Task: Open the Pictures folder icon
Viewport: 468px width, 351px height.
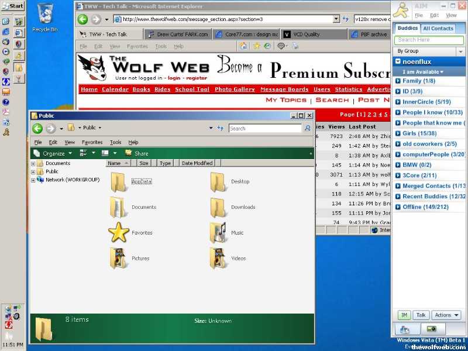Action: [119, 258]
